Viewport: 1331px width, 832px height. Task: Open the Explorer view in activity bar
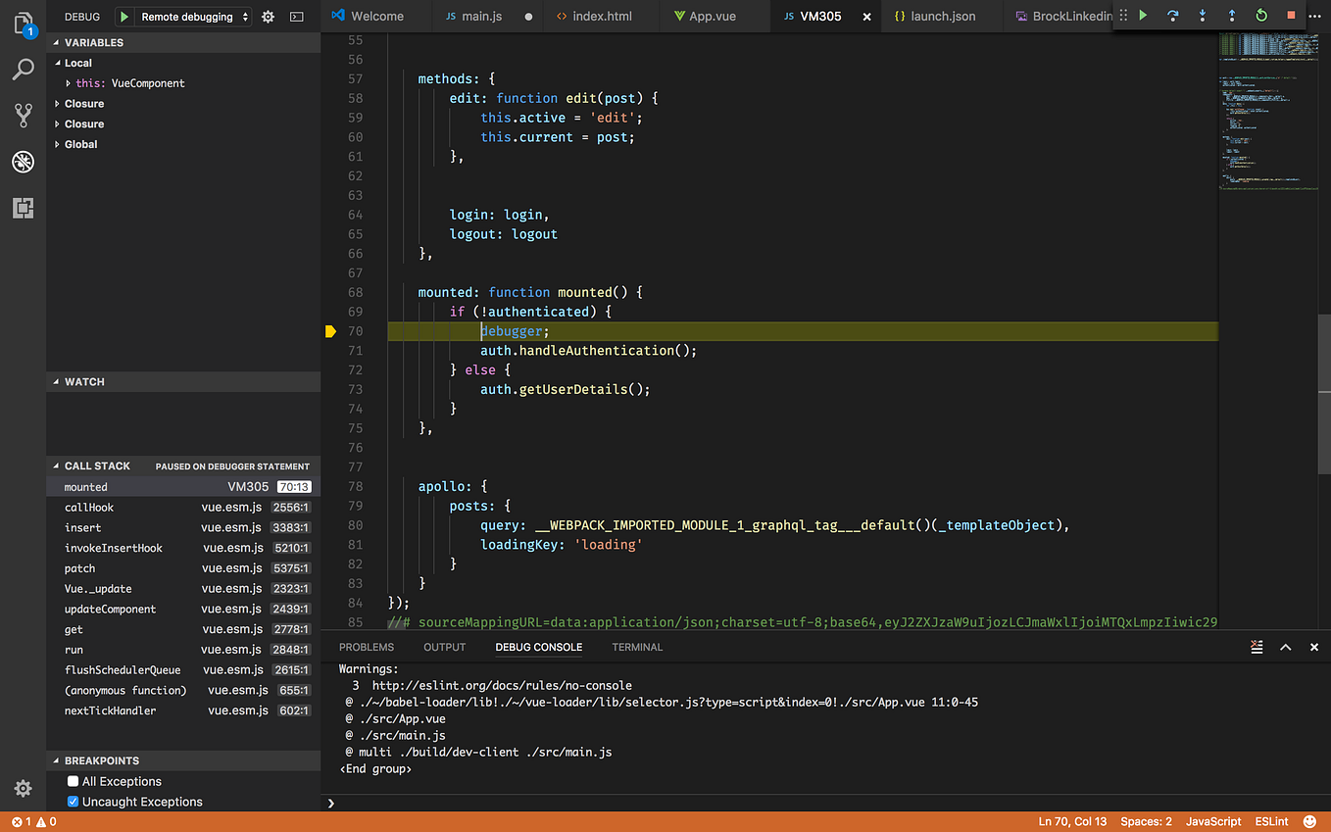[24, 24]
